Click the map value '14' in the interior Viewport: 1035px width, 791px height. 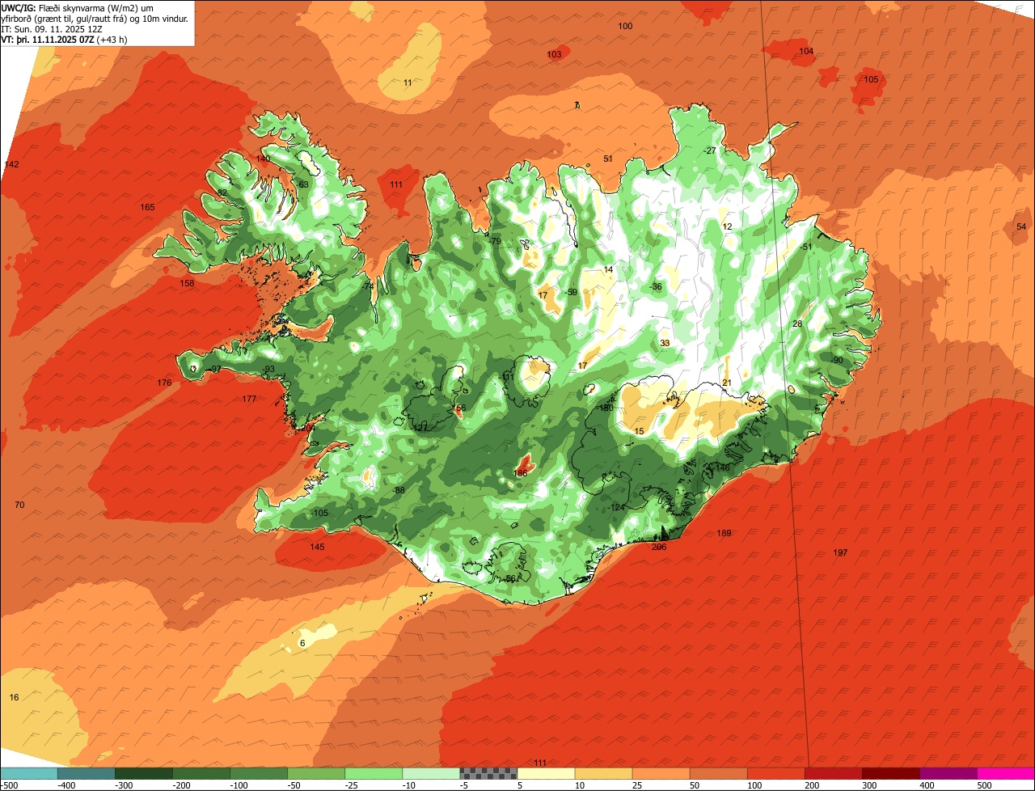(x=608, y=269)
